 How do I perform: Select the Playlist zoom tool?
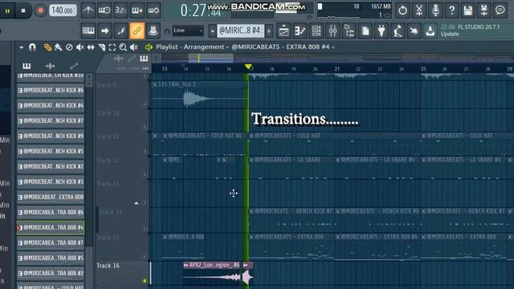123,47
